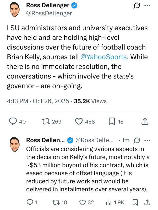Open the Grok icon on the main tweet
The width and height of the screenshot is (158, 210).
click(136, 6)
